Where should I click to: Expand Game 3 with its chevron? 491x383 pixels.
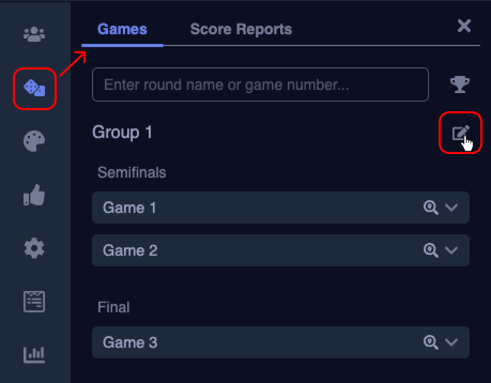click(x=452, y=342)
